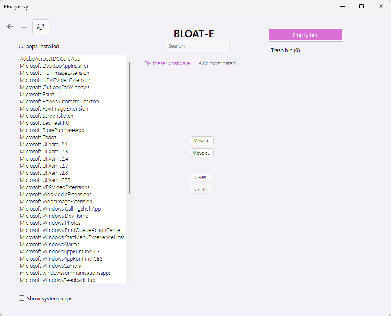The height and width of the screenshot is (316, 391).
Task: Click the apps list vertical scrollbar
Action: 129,128
